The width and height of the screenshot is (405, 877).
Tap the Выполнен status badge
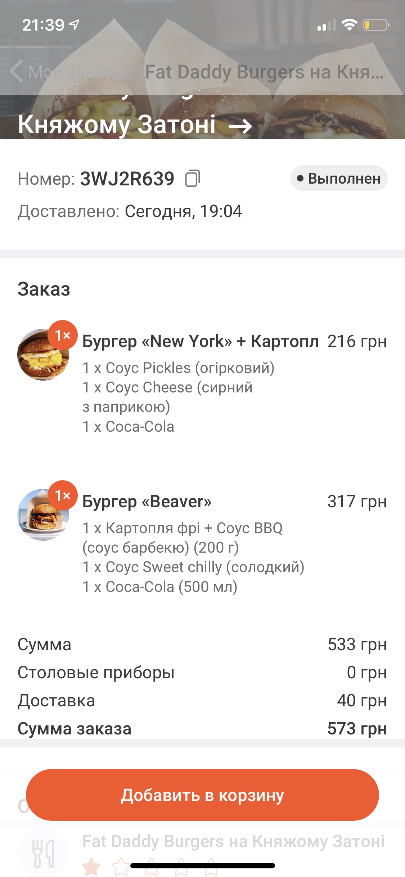pyautogui.click(x=339, y=178)
